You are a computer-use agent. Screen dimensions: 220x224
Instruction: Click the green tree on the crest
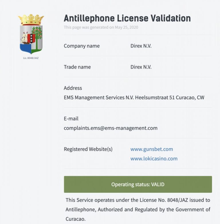(37, 38)
